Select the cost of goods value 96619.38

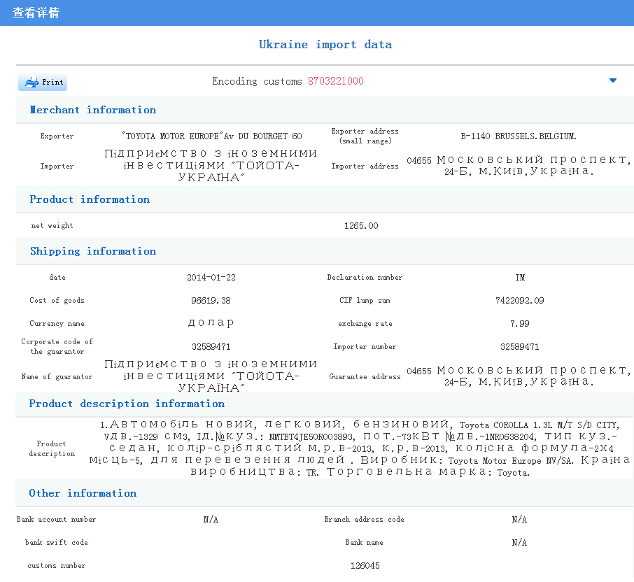(x=211, y=300)
